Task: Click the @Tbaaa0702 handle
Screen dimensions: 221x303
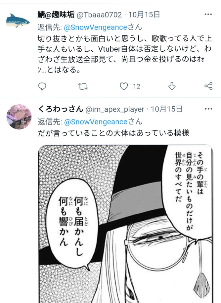Action: point(99,15)
